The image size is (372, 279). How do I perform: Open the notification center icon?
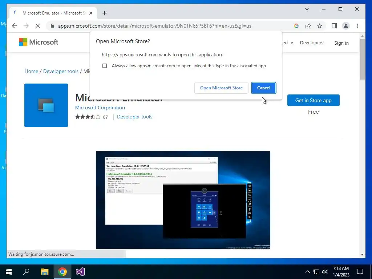pyautogui.click(x=360, y=272)
